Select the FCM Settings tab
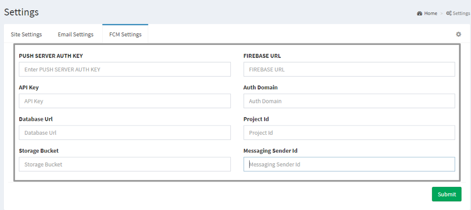This screenshot has height=210, width=471. click(x=125, y=34)
